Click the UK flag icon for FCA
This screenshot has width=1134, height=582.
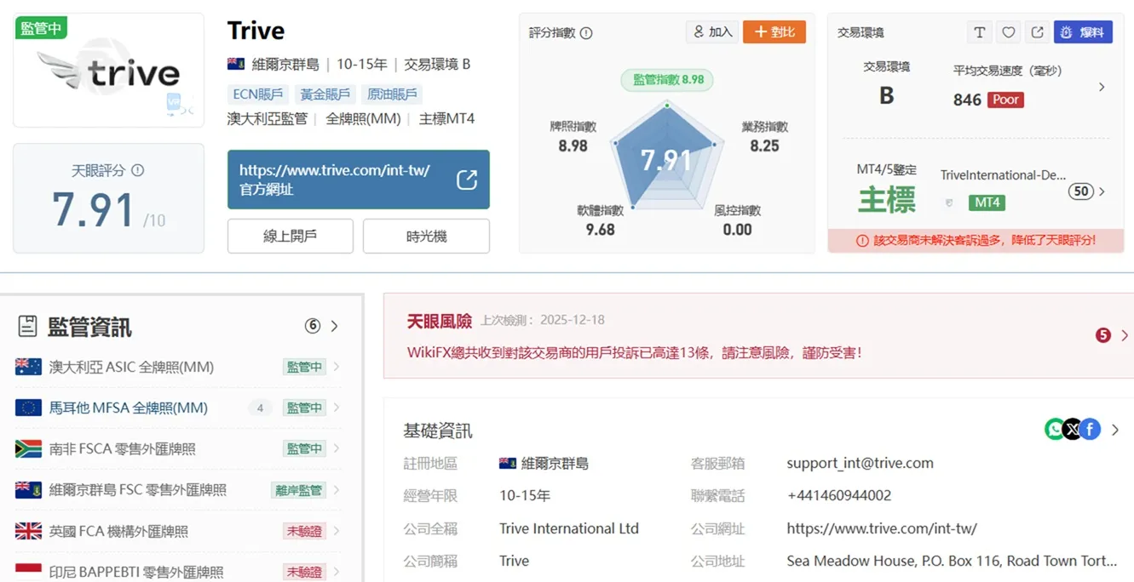tap(28, 531)
